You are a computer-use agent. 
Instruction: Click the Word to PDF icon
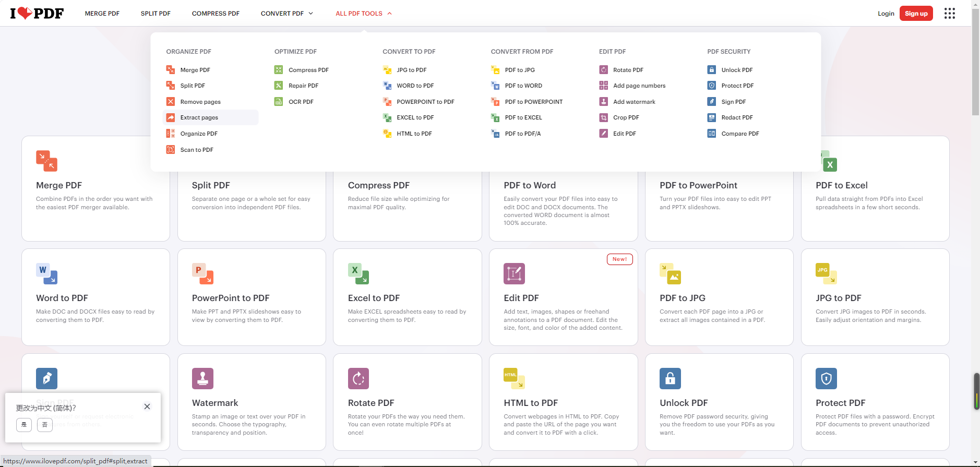point(46,273)
